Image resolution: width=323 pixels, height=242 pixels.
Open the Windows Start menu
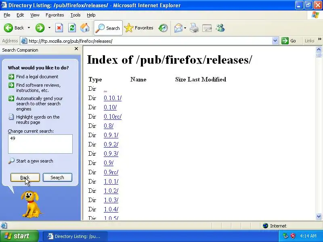click(19, 236)
